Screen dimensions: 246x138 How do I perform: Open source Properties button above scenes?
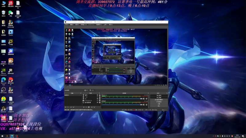(86, 90)
